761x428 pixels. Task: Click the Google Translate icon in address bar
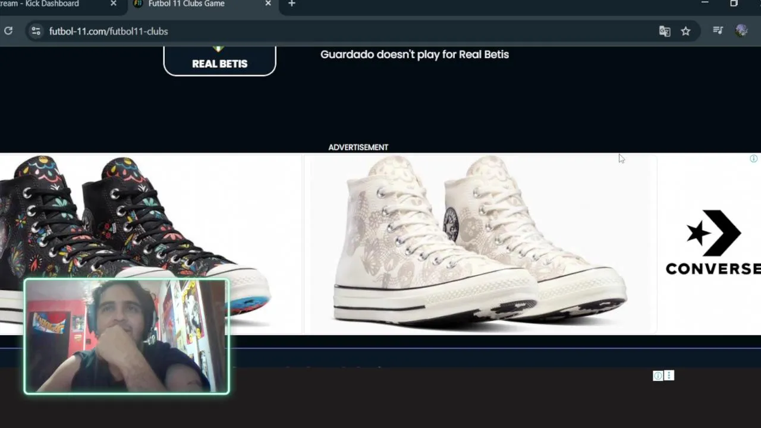click(665, 32)
